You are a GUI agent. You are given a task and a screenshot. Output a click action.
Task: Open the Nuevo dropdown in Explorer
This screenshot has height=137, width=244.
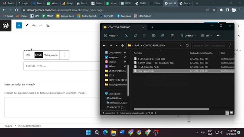(x=111, y=35)
